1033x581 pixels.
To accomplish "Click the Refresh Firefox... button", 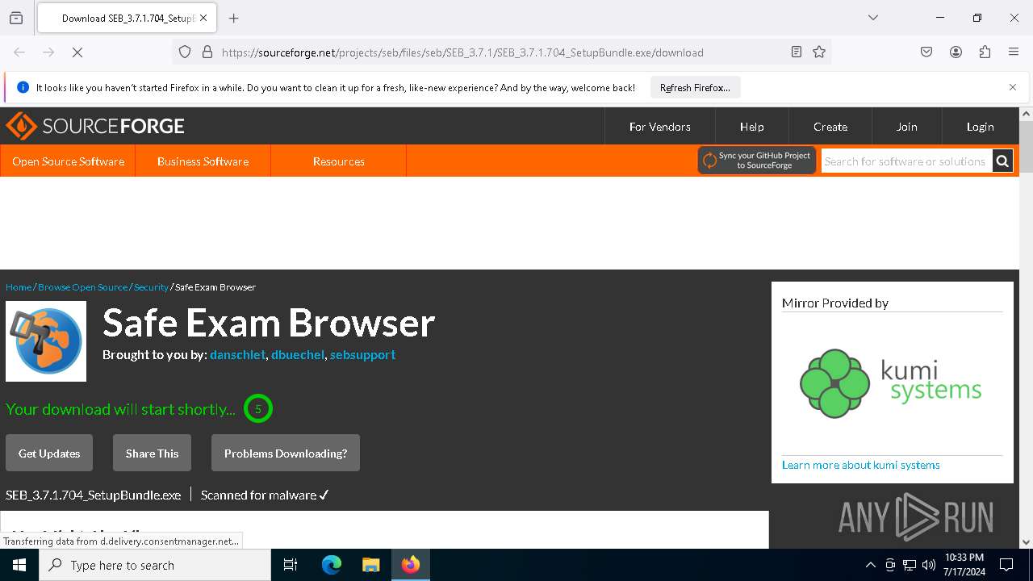I will pos(695,88).
